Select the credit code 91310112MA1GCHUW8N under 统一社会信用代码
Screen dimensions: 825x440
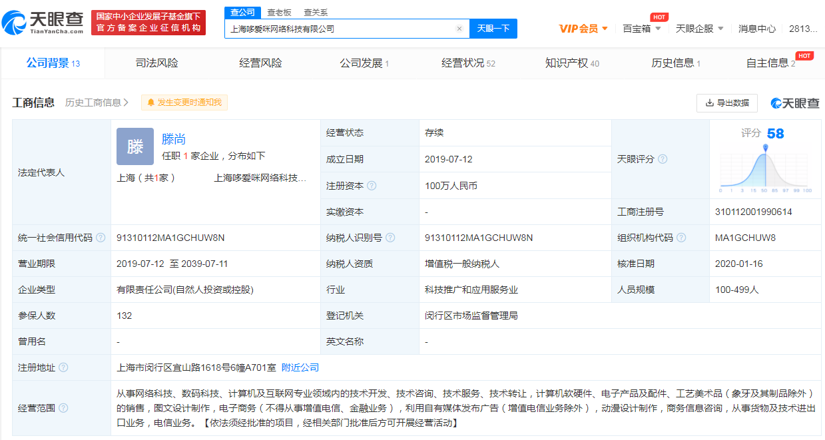170,238
